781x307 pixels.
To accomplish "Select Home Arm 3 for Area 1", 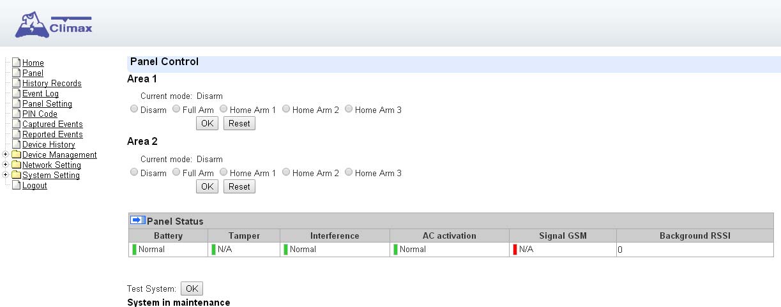I will tap(349, 109).
